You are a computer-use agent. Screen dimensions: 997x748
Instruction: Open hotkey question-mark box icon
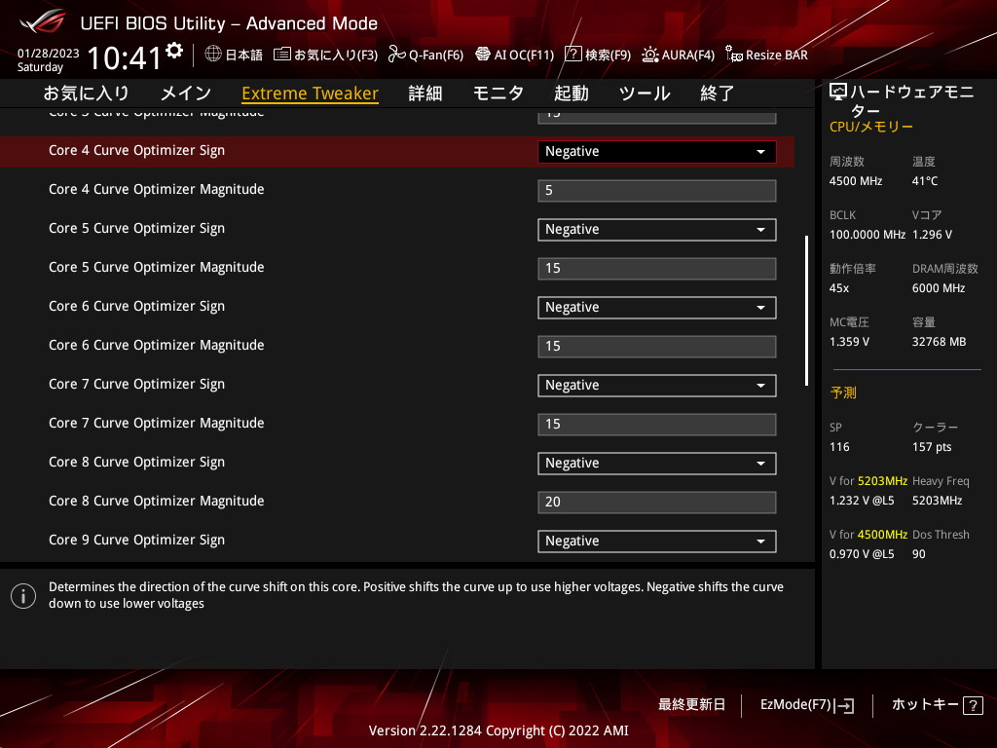click(x=973, y=705)
